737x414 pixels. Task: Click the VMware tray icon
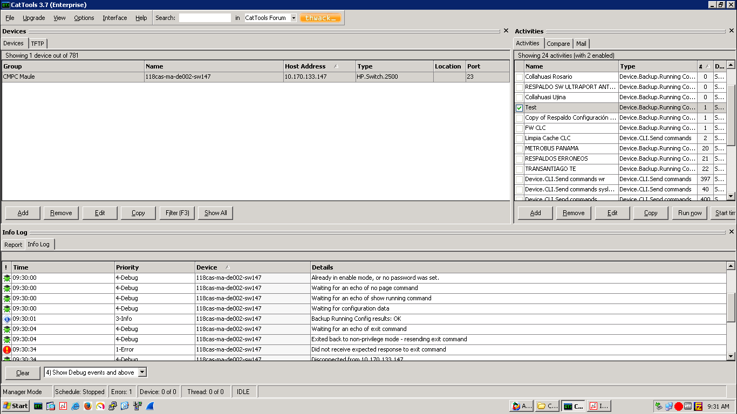(x=688, y=406)
